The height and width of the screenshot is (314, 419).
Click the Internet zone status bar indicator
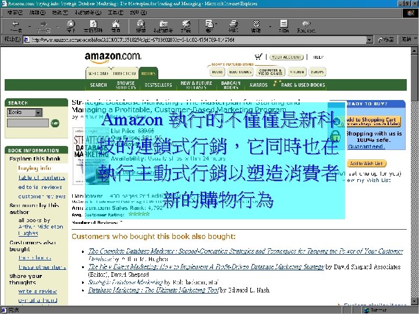point(375,311)
